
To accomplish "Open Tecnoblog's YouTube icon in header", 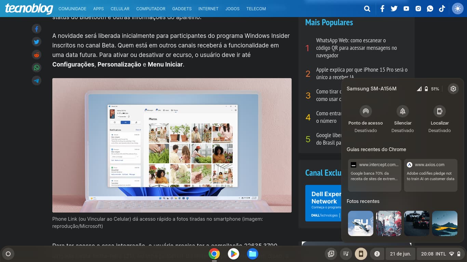I will 406,9.
